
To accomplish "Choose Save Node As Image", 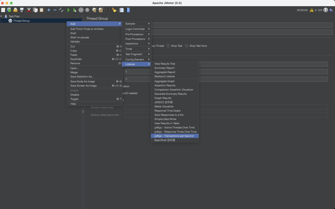I will 95,82.
